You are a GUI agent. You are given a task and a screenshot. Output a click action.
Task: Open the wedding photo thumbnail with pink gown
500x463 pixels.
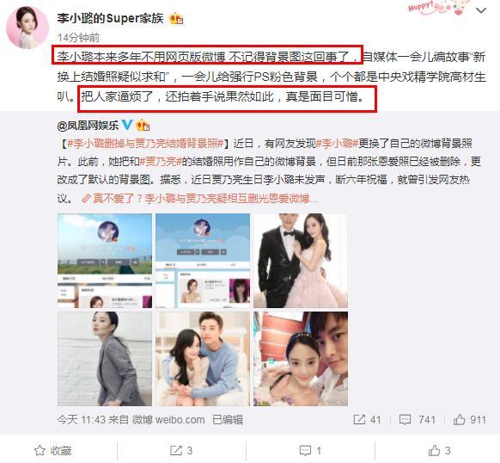pyautogui.click(x=301, y=261)
